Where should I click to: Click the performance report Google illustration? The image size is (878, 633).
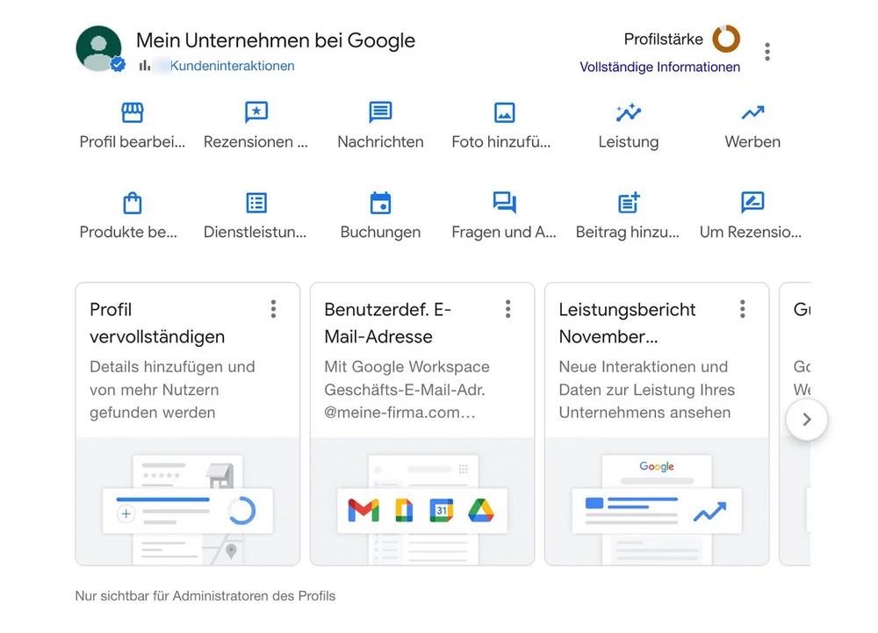(657, 501)
